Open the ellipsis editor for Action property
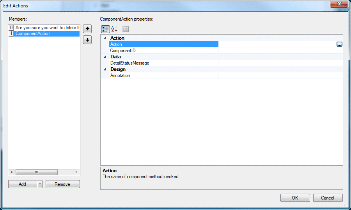351x210 pixels. (x=339, y=44)
